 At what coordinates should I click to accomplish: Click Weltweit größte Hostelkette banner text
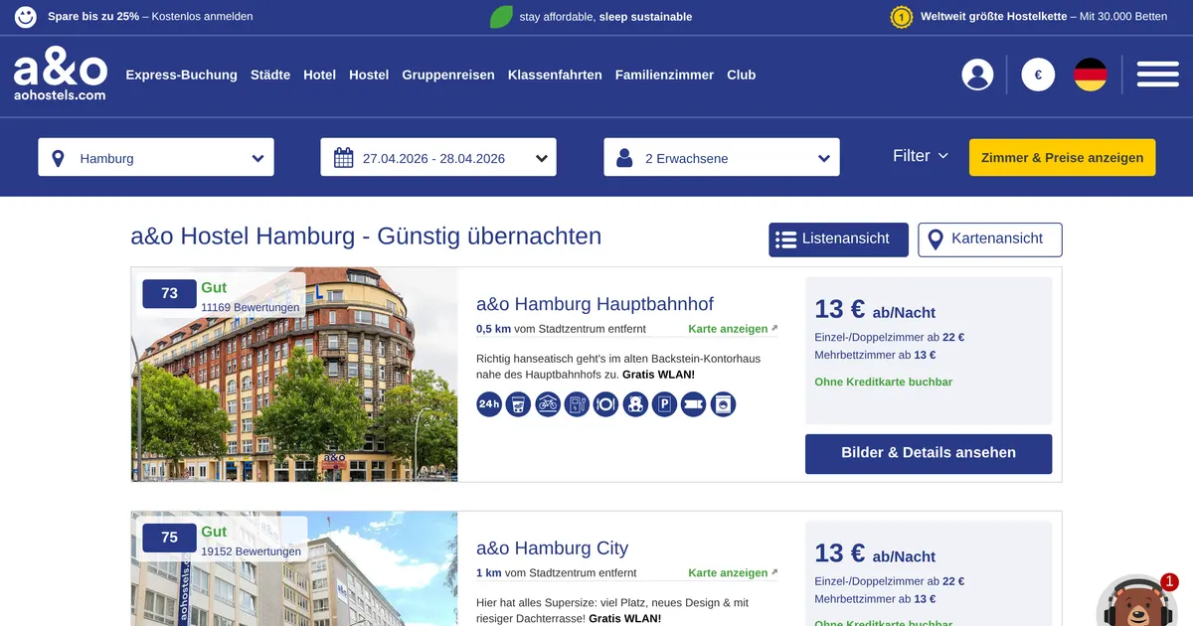click(x=1044, y=17)
